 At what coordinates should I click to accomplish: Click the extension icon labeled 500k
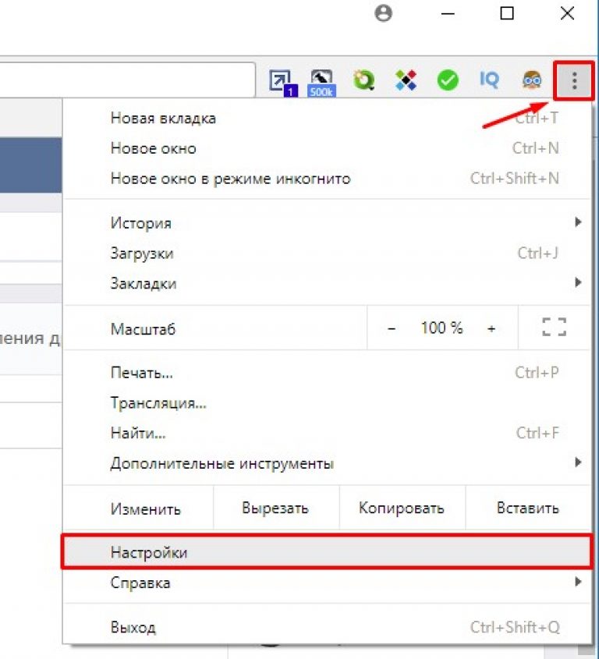click(x=321, y=83)
